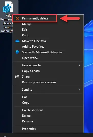The width and height of the screenshot is (93, 137).
Task: Open the Give access to submenu
Action: pyautogui.click(x=48, y=65)
